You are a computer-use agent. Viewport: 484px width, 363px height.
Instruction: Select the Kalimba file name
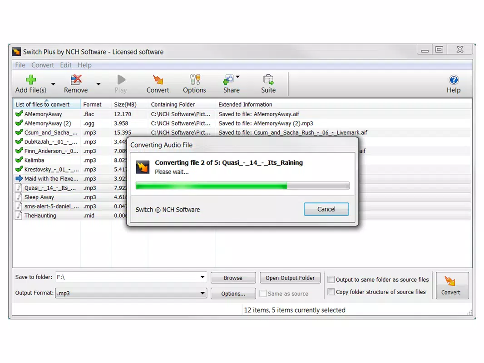tap(34, 160)
